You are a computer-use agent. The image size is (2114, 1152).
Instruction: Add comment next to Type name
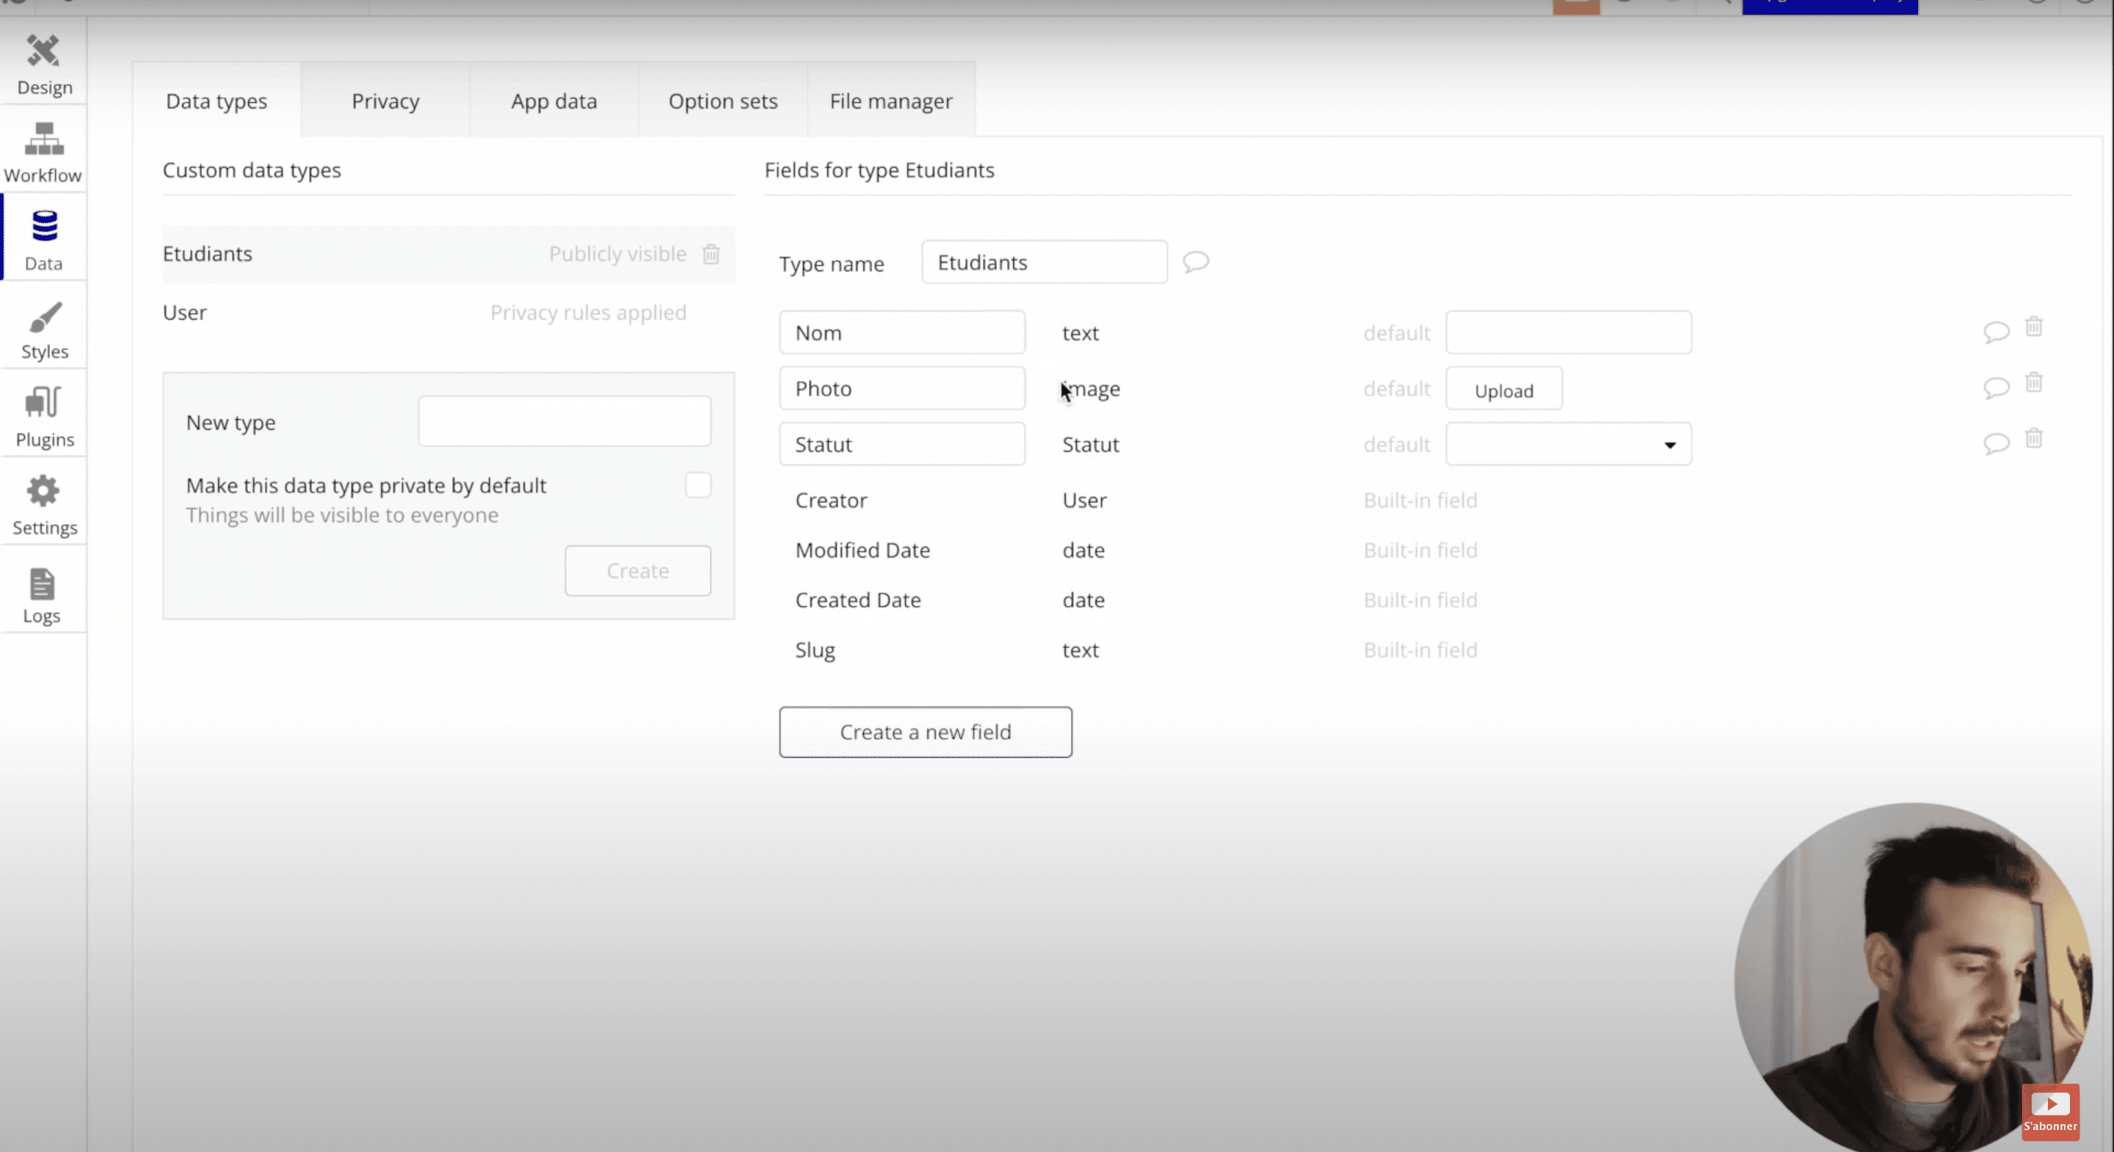1195,262
